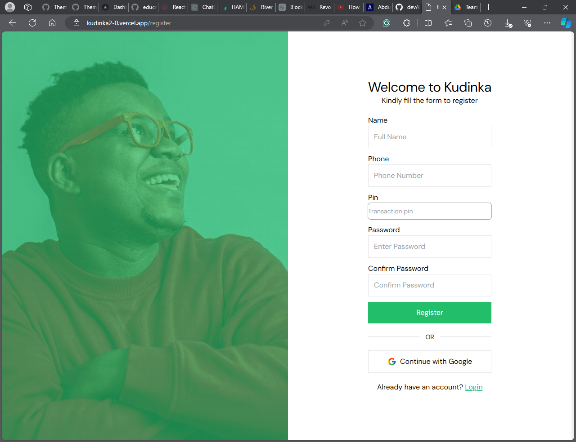Close the active Kudinka tab
Viewport: 576px width, 442px height.
coord(445,7)
